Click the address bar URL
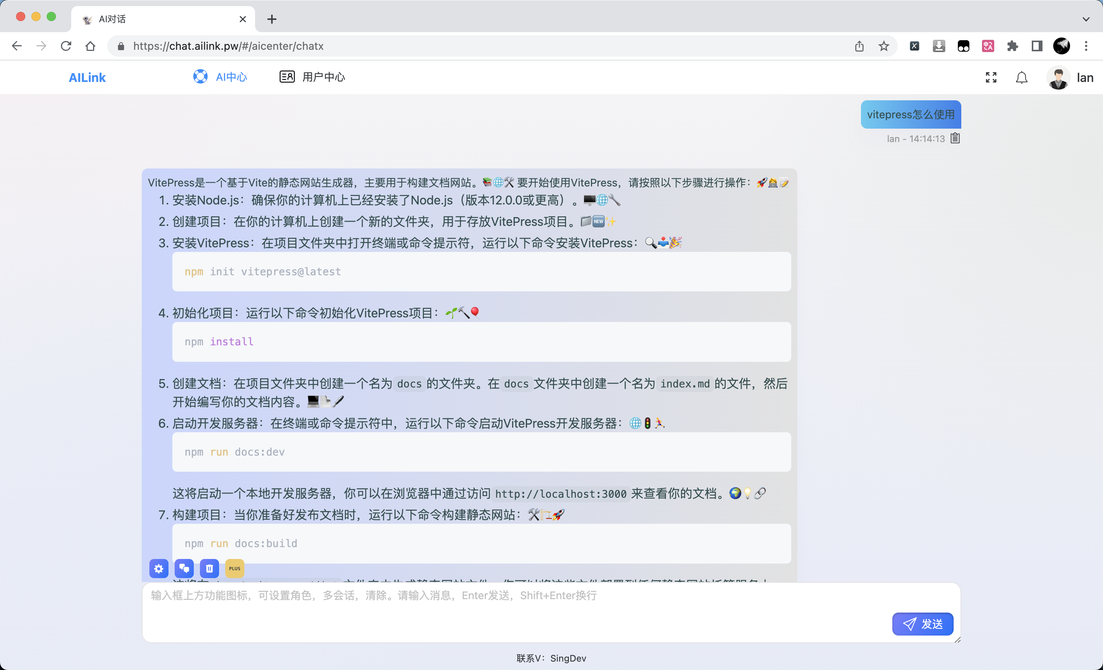Viewport: 1103px width, 670px height. 228,46
